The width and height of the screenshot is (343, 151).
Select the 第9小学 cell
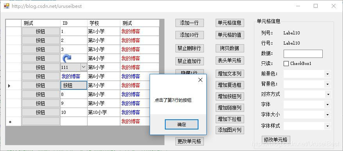click(x=104, y=103)
